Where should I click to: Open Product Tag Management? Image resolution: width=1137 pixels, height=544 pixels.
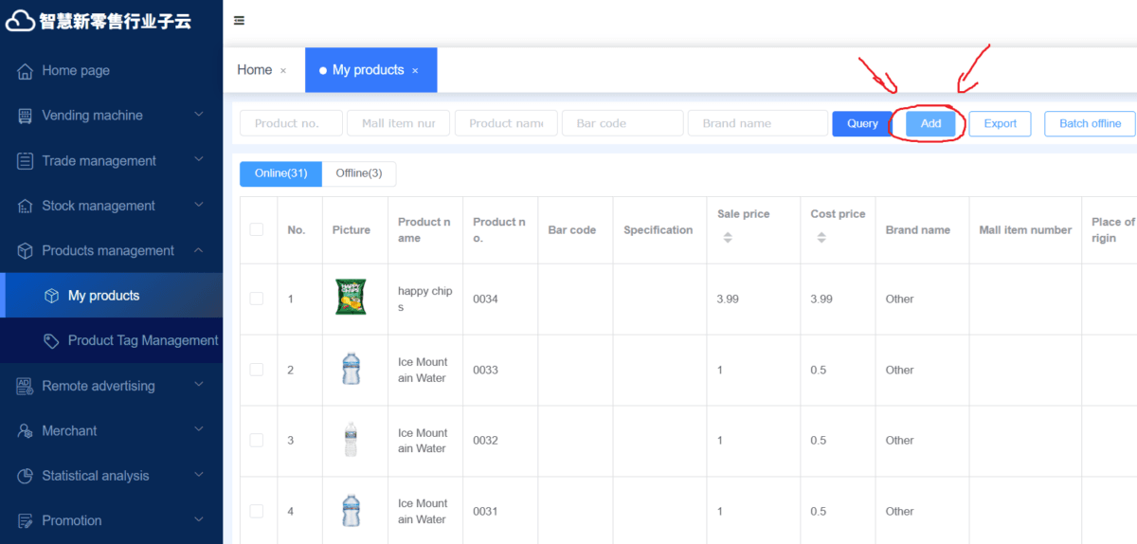coord(142,340)
